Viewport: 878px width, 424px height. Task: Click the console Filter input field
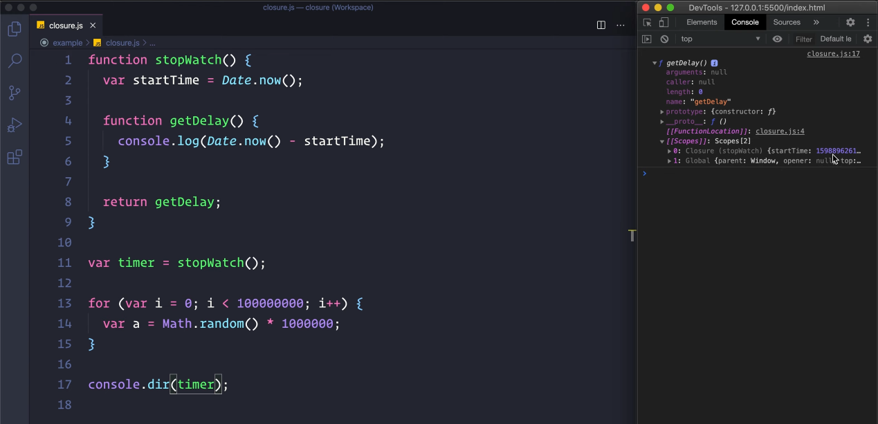coord(804,39)
